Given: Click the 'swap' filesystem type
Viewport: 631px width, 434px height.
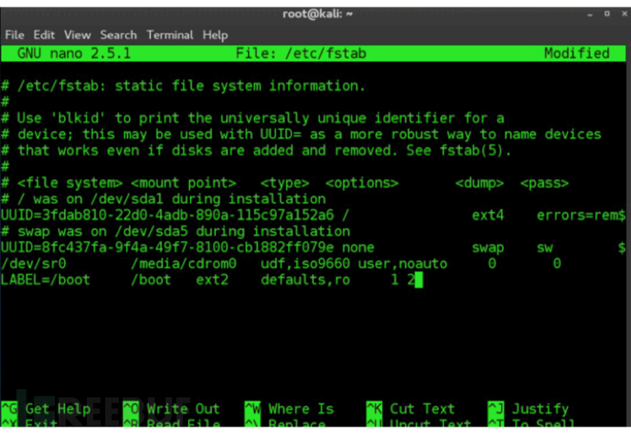Looking at the screenshot, I should (487, 248).
